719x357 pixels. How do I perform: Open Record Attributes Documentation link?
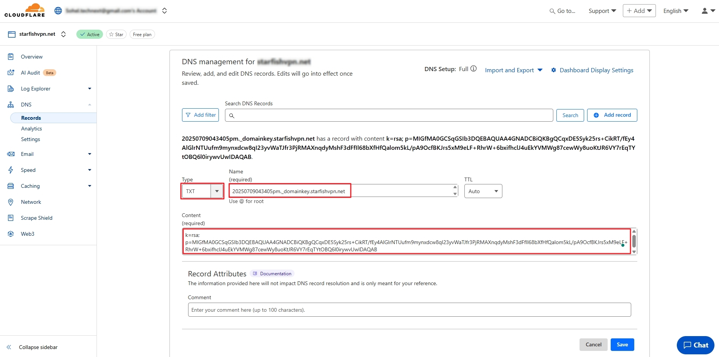click(x=272, y=274)
